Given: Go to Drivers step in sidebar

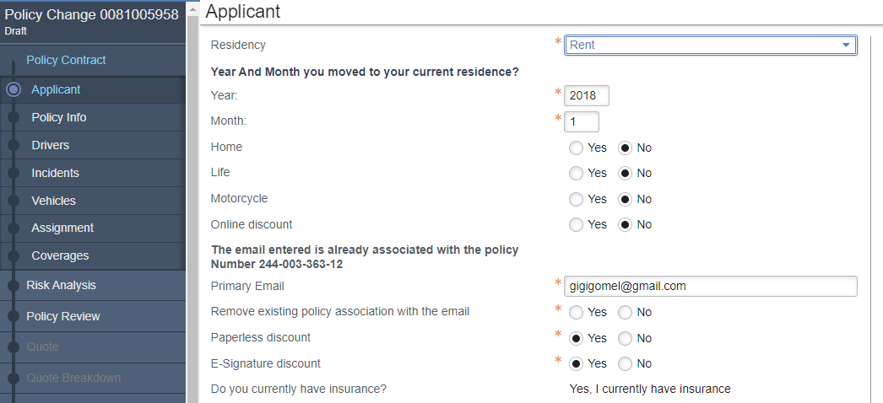Looking at the screenshot, I should pos(51,145).
